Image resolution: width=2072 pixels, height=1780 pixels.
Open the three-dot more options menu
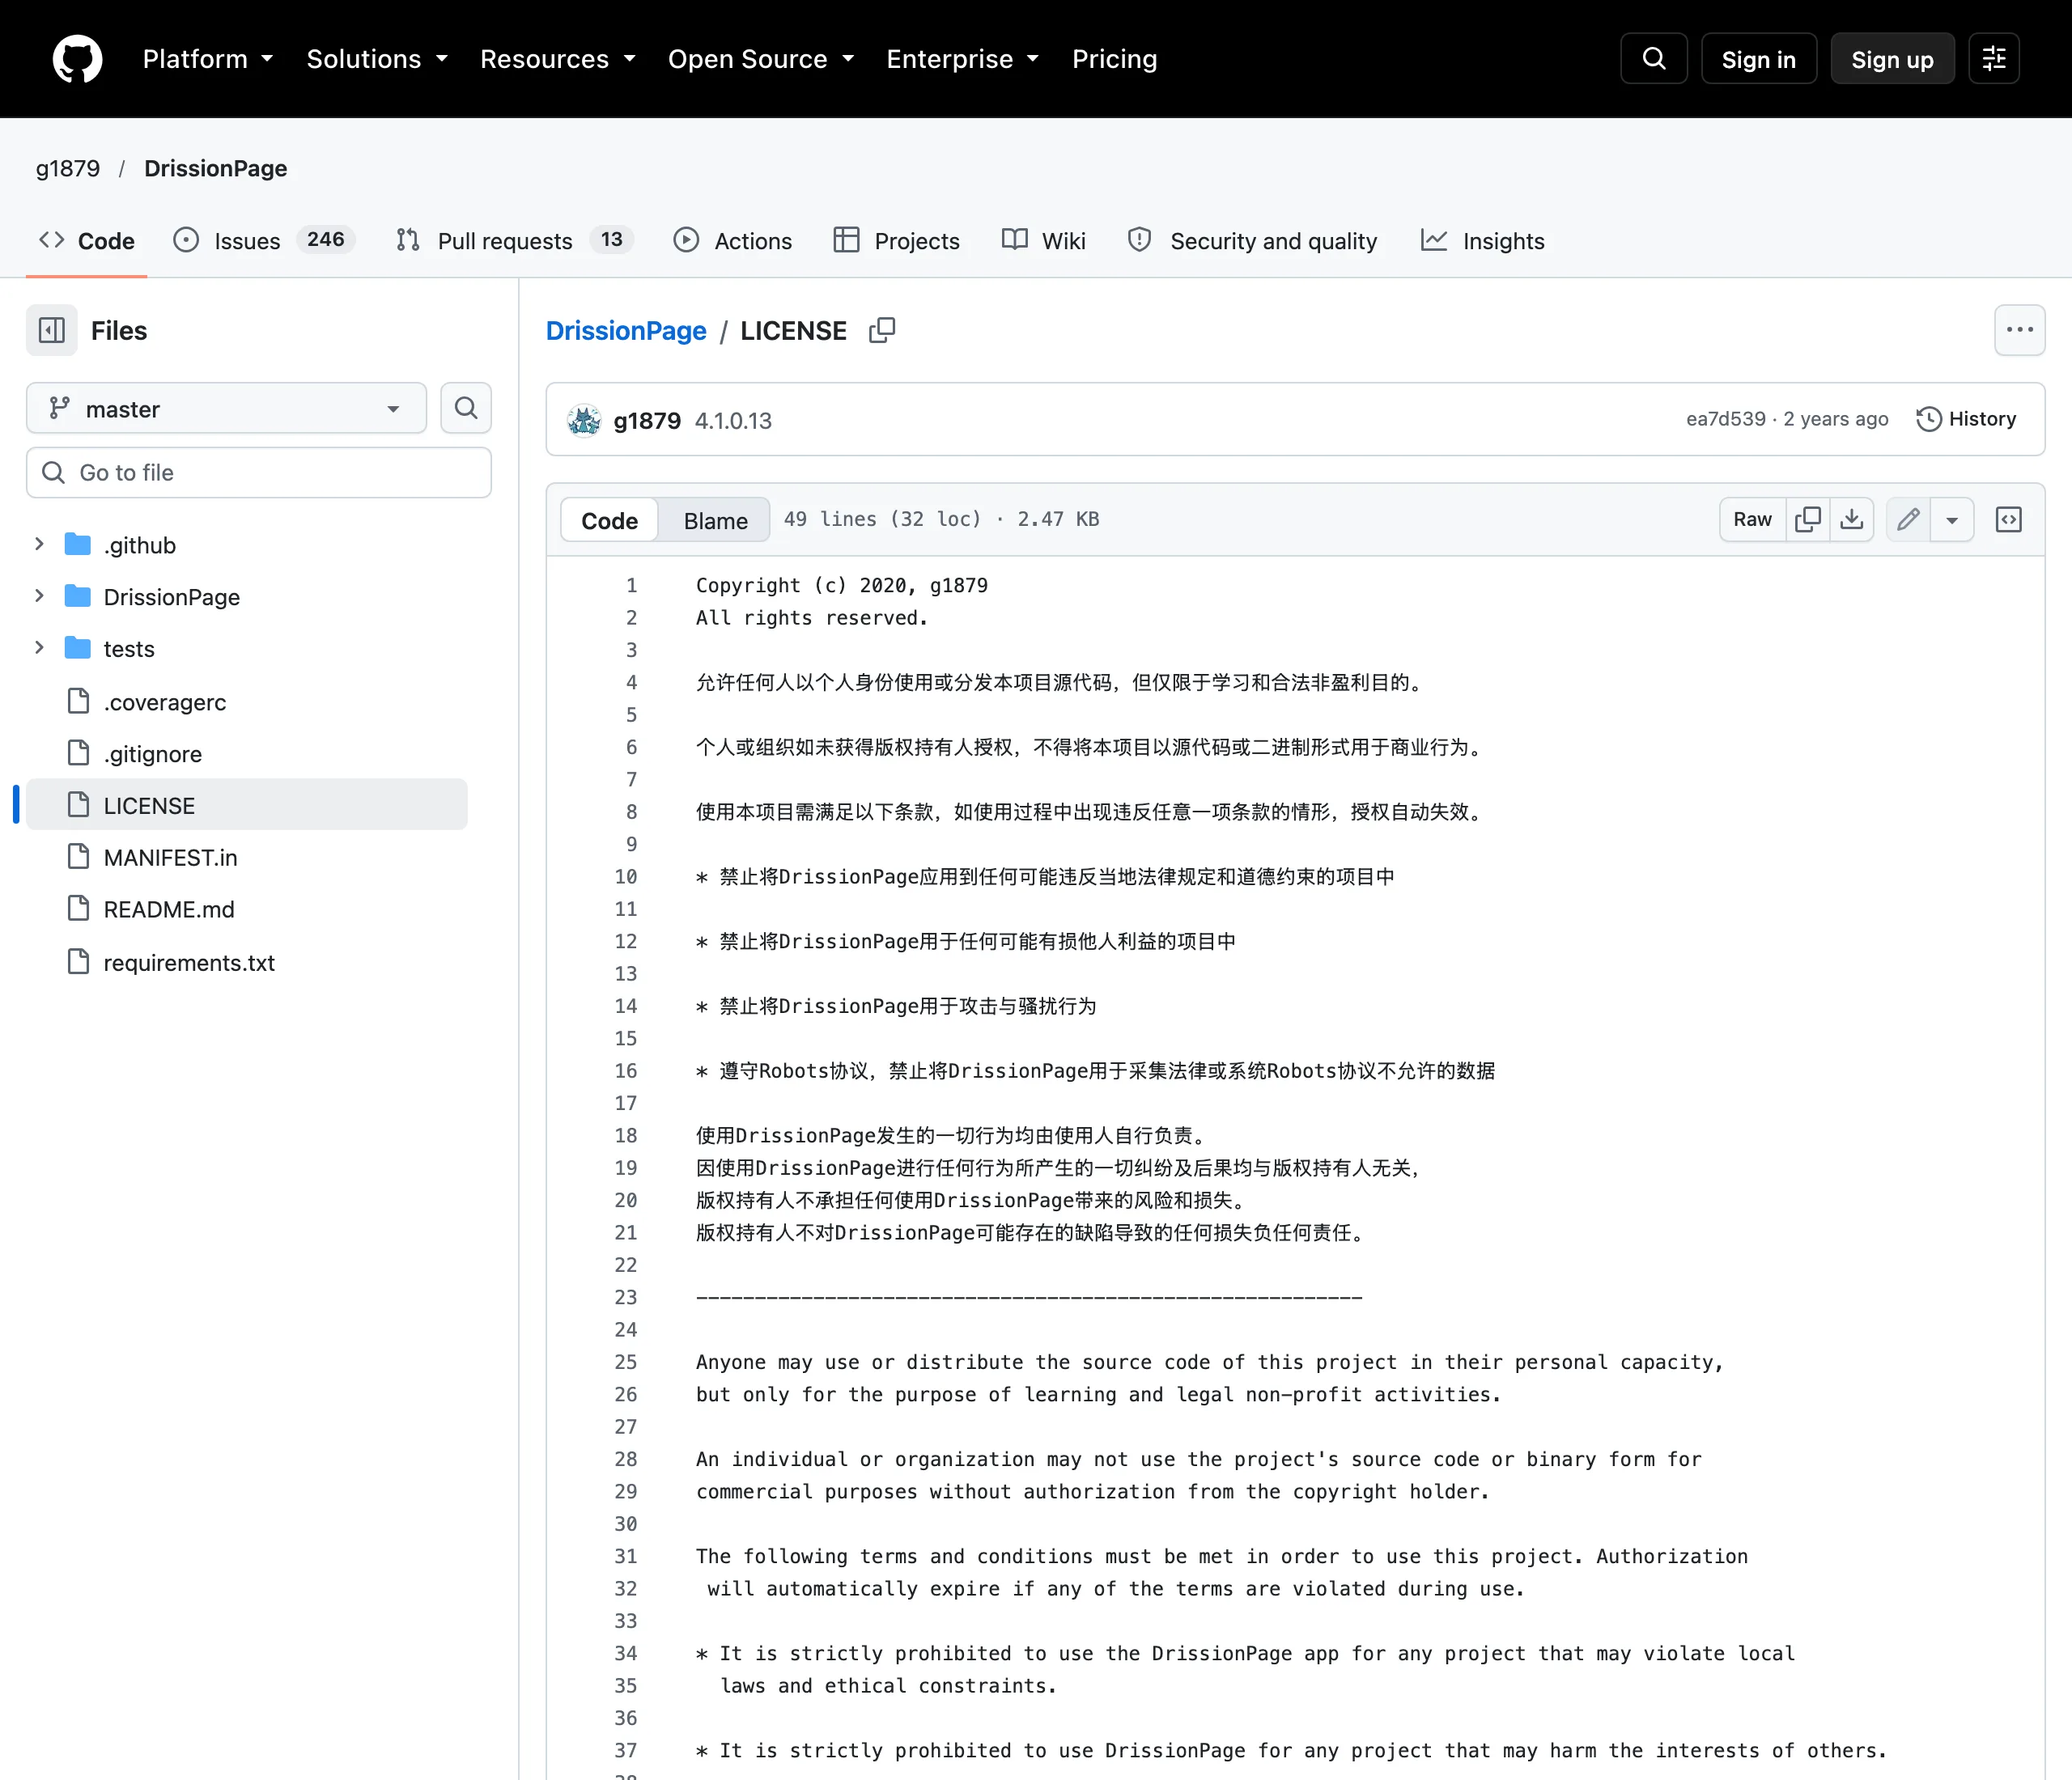[x=2019, y=330]
